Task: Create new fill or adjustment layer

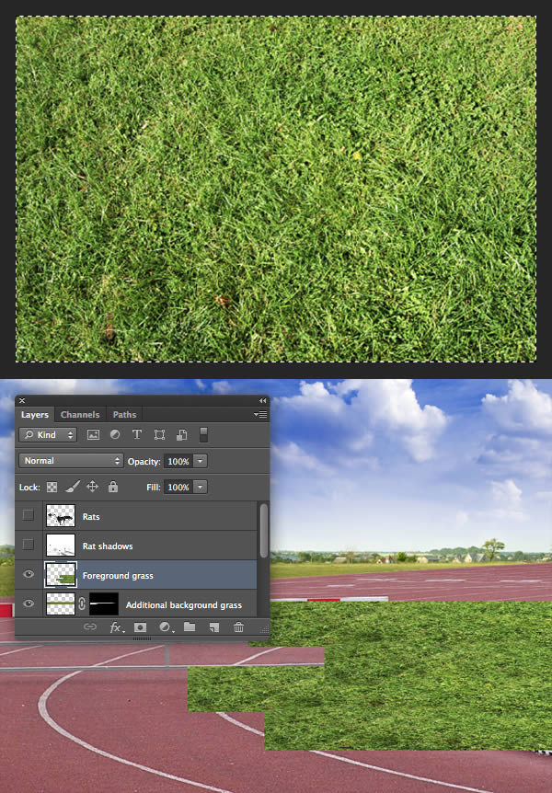Action: click(x=165, y=627)
